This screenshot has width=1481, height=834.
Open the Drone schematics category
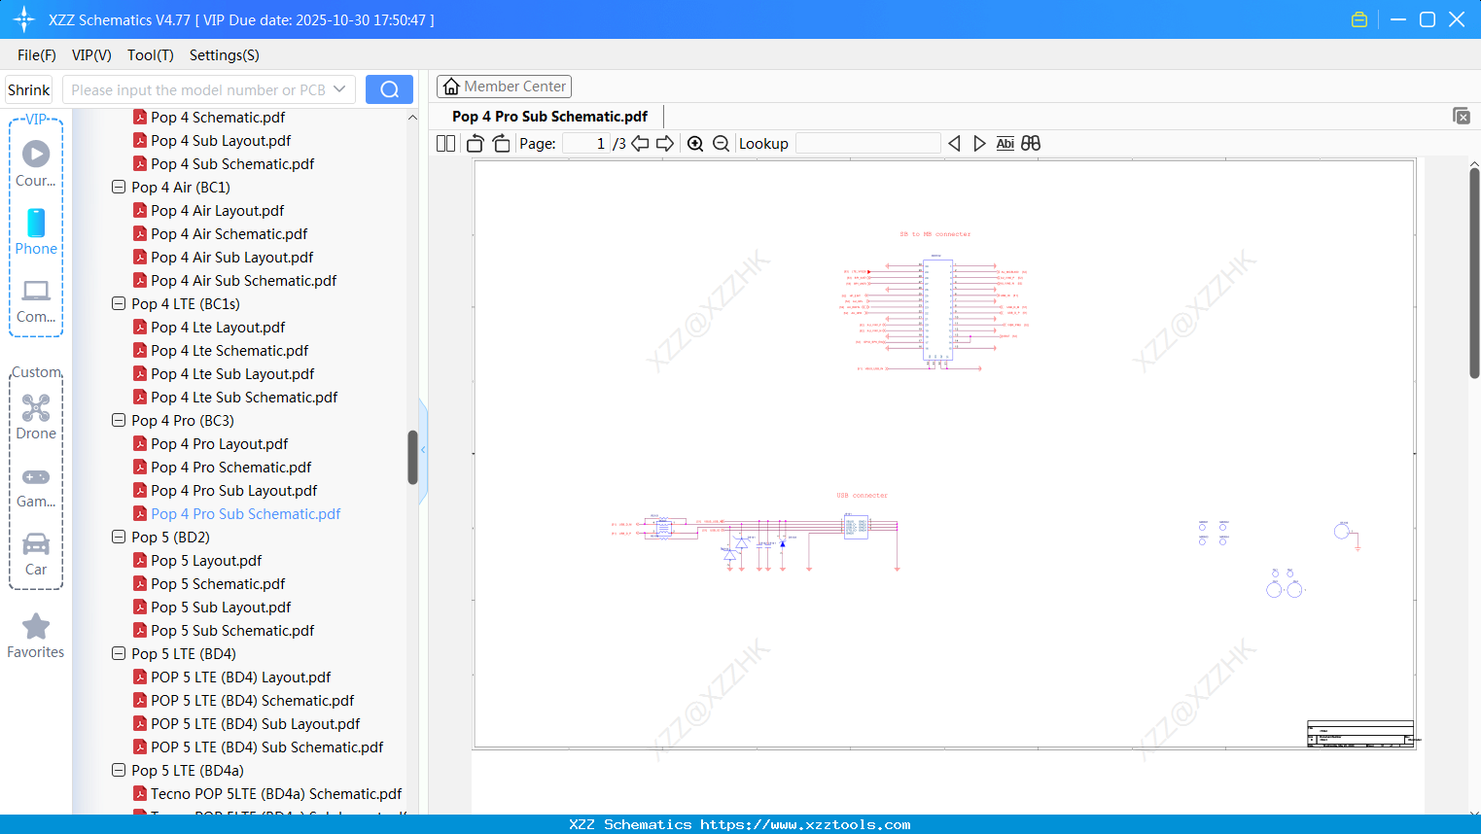[x=35, y=408]
